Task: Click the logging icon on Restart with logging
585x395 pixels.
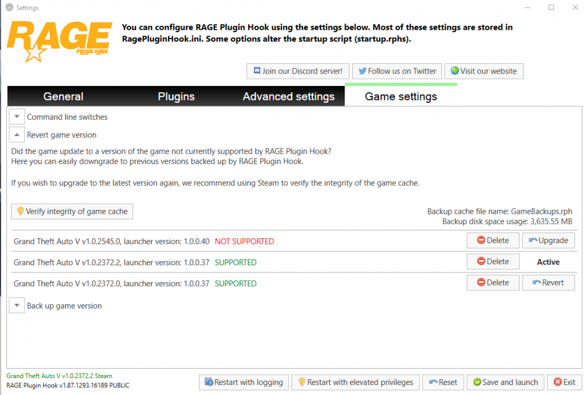Action: coord(209,382)
